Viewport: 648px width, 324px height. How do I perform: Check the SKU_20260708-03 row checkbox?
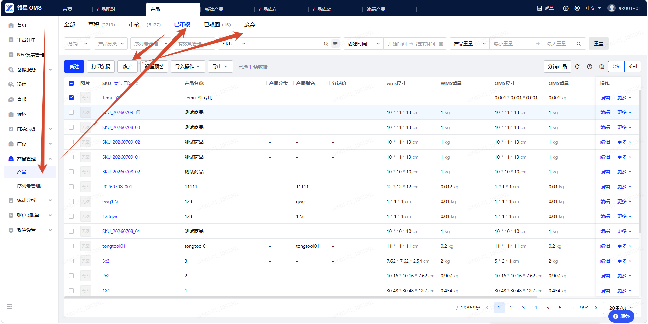pos(71,127)
